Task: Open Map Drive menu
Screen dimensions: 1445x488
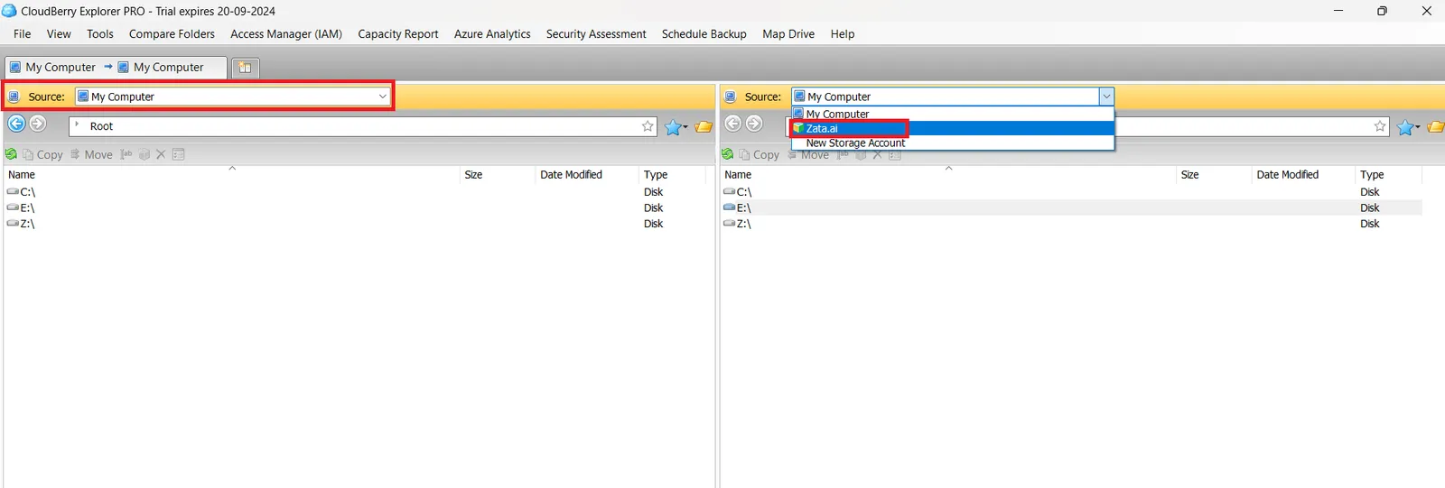Action: click(x=788, y=33)
